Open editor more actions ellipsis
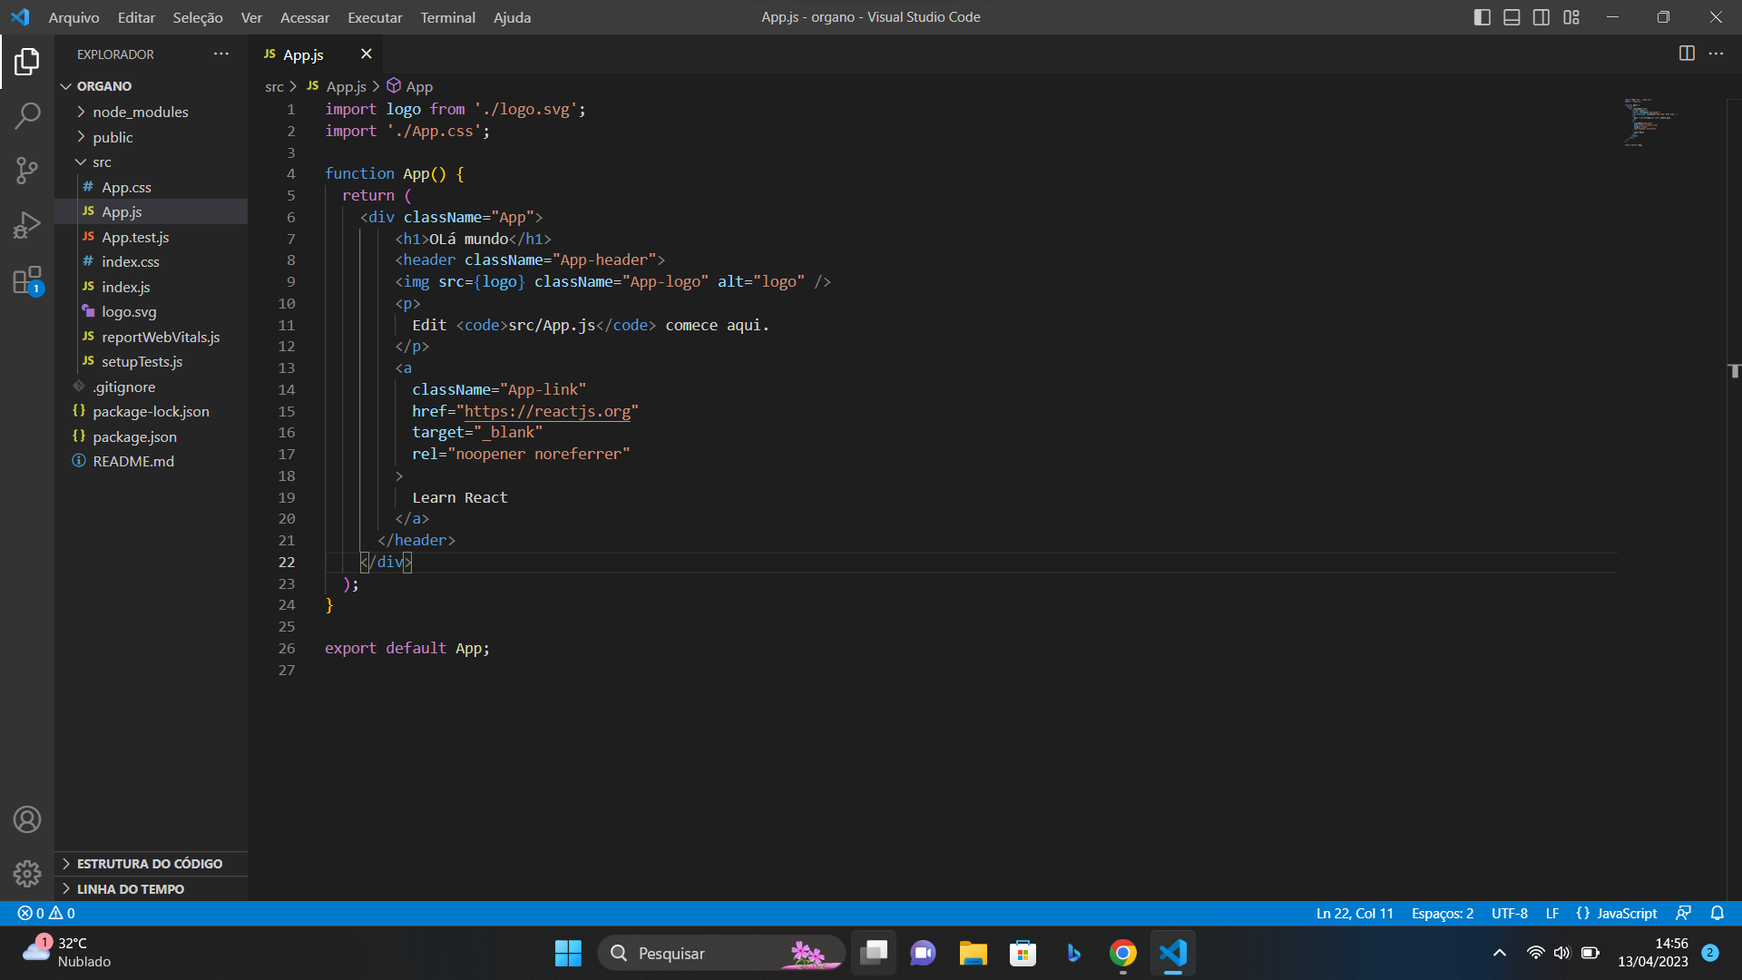 [1716, 54]
